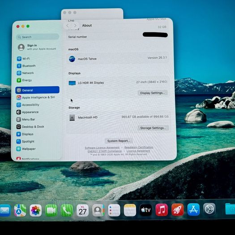Open Accessibility settings
The width and height of the screenshot is (235, 235).
click(28, 105)
